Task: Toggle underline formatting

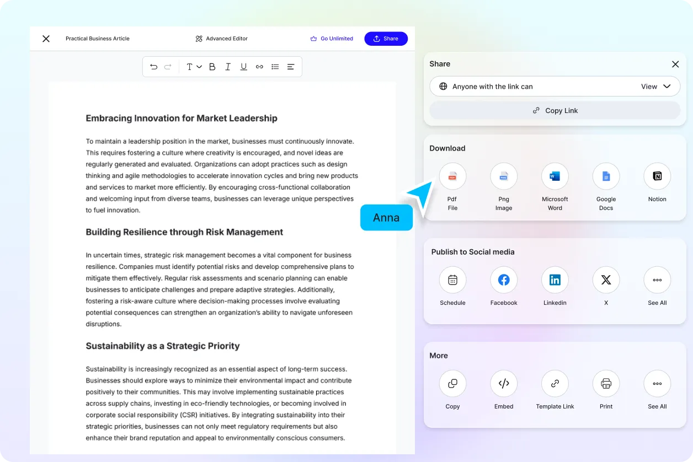Action: pos(243,66)
